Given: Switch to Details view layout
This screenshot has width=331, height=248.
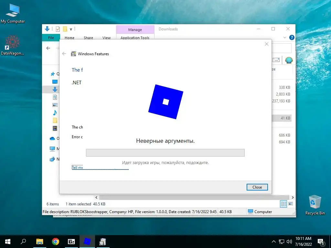Looking at the screenshot, I should 283,204.
